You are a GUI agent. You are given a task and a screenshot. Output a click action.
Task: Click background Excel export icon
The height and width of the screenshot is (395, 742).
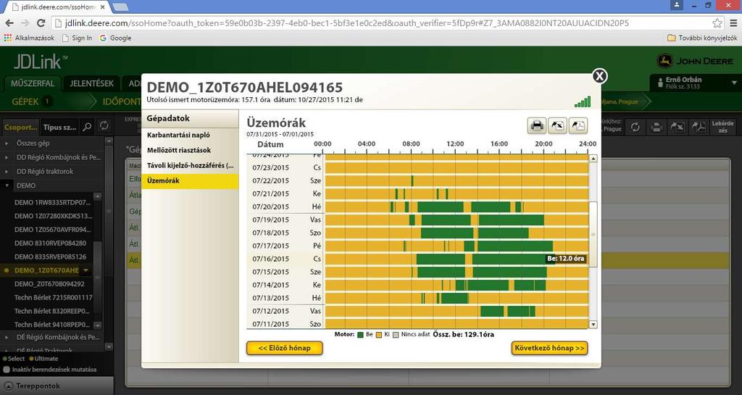pos(678,127)
